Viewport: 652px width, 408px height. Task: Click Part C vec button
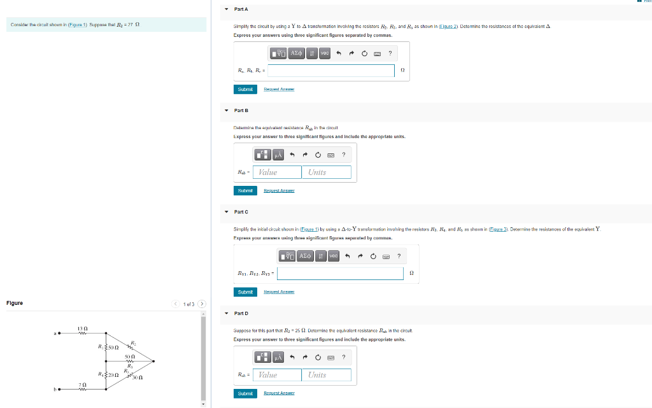point(334,256)
